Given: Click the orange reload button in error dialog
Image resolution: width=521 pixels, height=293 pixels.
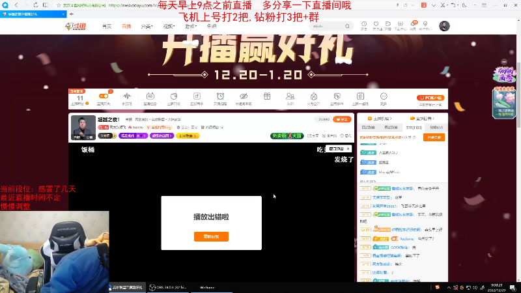Looking at the screenshot, I should pos(211,236).
